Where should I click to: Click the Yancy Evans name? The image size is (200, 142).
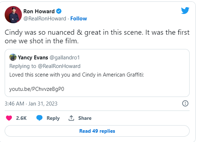(x=33, y=58)
